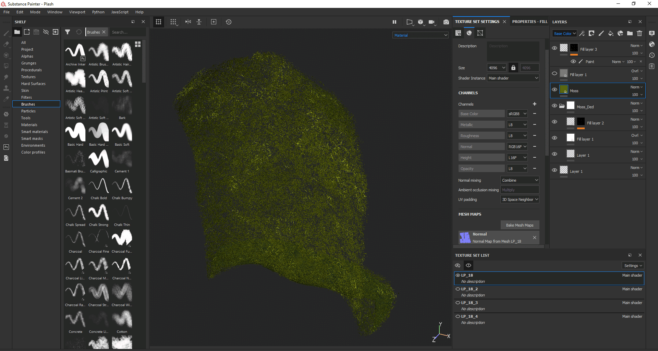
Task: Switch to the Properties - Fill tab
Action: pyautogui.click(x=529, y=22)
